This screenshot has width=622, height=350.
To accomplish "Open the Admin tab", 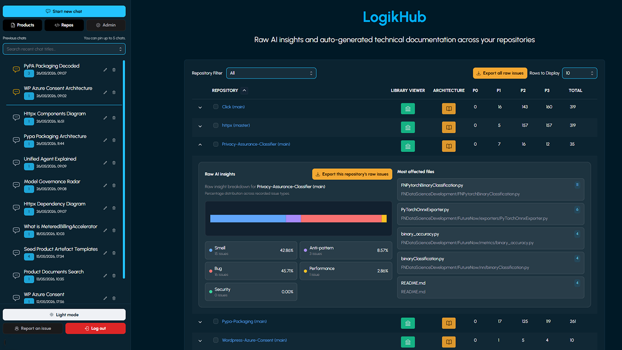I will 106,25.
